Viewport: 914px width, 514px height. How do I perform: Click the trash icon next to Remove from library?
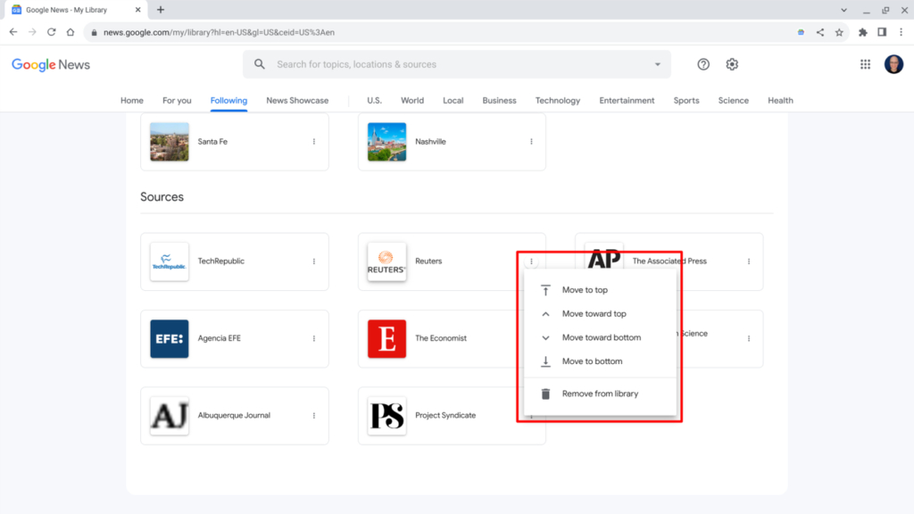(544, 393)
